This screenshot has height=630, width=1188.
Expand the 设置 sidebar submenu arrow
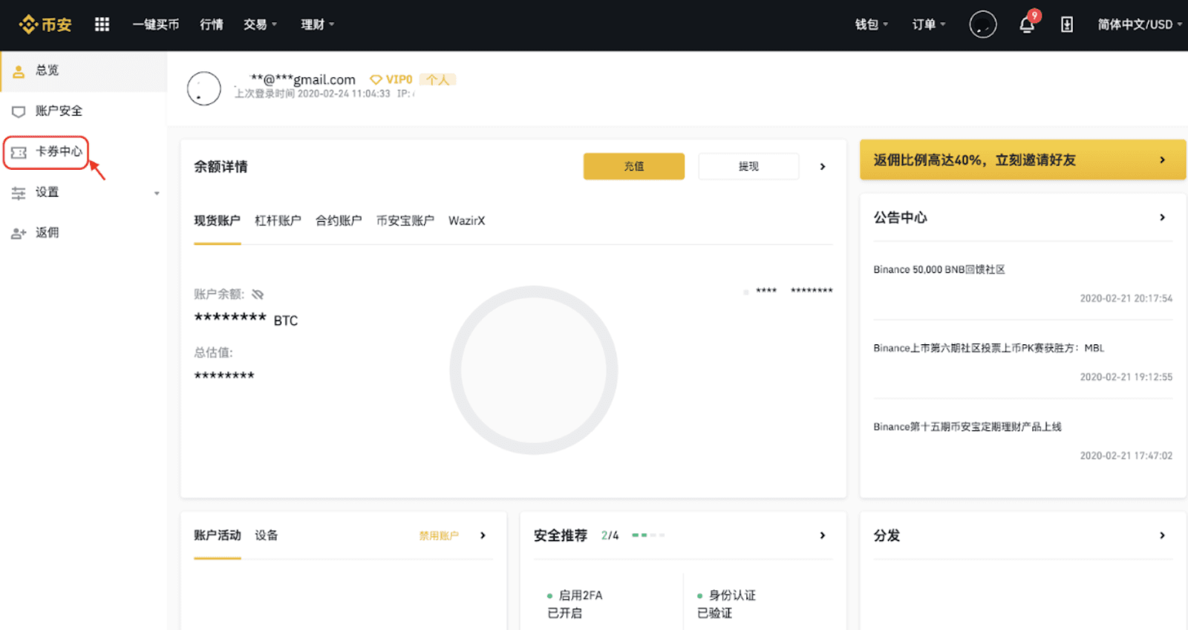pos(157,193)
